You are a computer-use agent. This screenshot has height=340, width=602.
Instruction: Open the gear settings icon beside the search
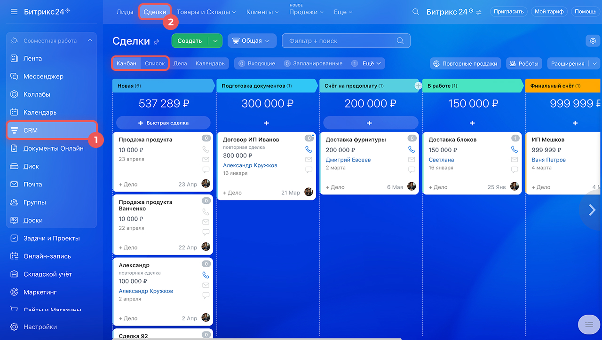[x=593, y=41]
